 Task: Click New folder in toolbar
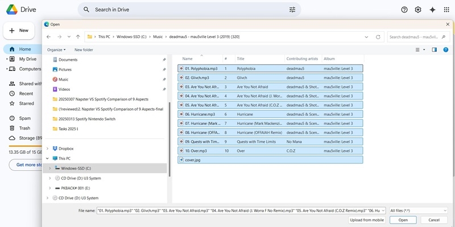84,50
